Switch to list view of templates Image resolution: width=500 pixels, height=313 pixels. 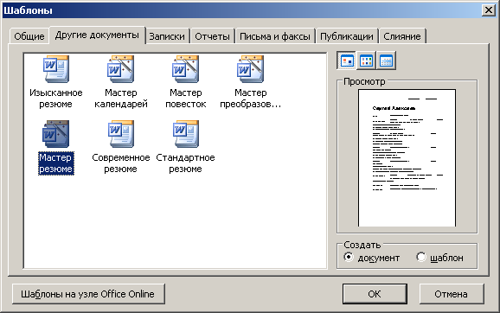tap(366, 61)
